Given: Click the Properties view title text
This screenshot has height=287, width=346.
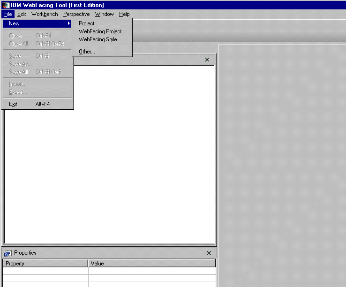Looking at the screenshot, I should click(25, 253).
